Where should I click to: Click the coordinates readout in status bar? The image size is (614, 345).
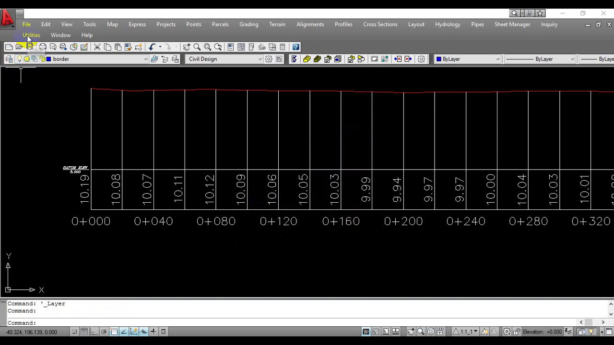tap(31, 332)
